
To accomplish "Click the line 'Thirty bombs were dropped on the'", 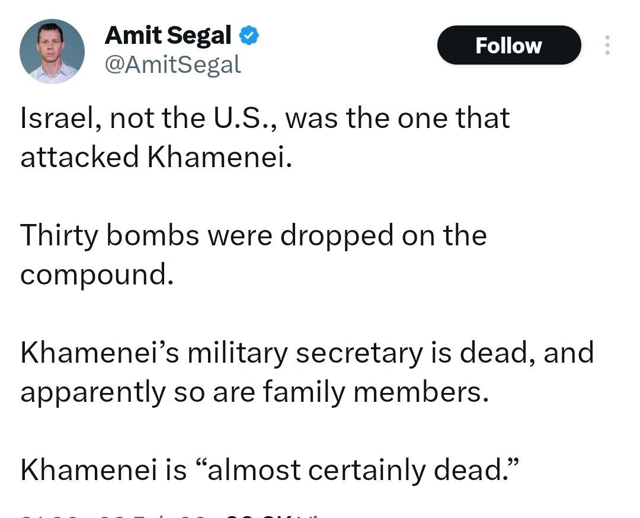I will tap(254, 235).
